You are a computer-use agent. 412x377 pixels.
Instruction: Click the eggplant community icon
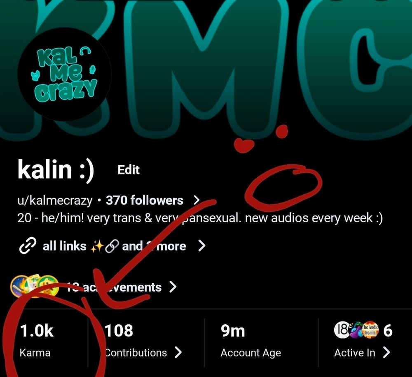pos(356,330)
